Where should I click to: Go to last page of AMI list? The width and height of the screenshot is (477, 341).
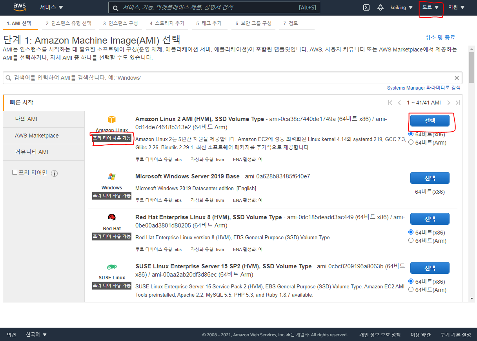457,103
